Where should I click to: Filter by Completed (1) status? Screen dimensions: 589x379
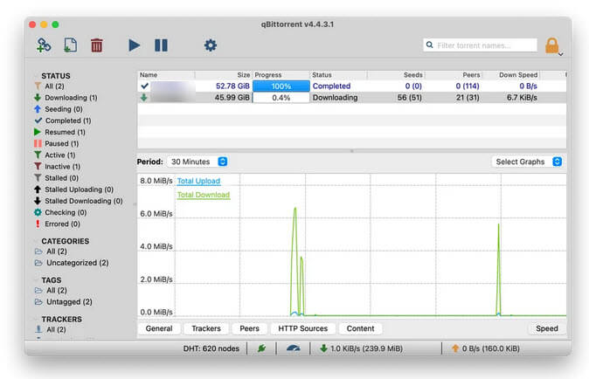[63, 121]
